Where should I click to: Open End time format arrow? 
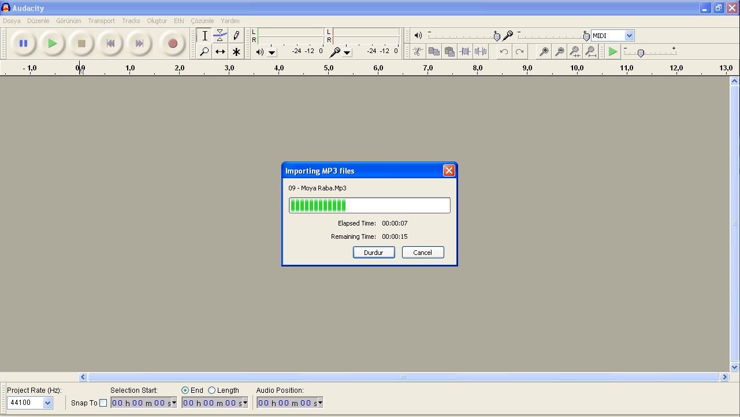(x=245, y=403)
